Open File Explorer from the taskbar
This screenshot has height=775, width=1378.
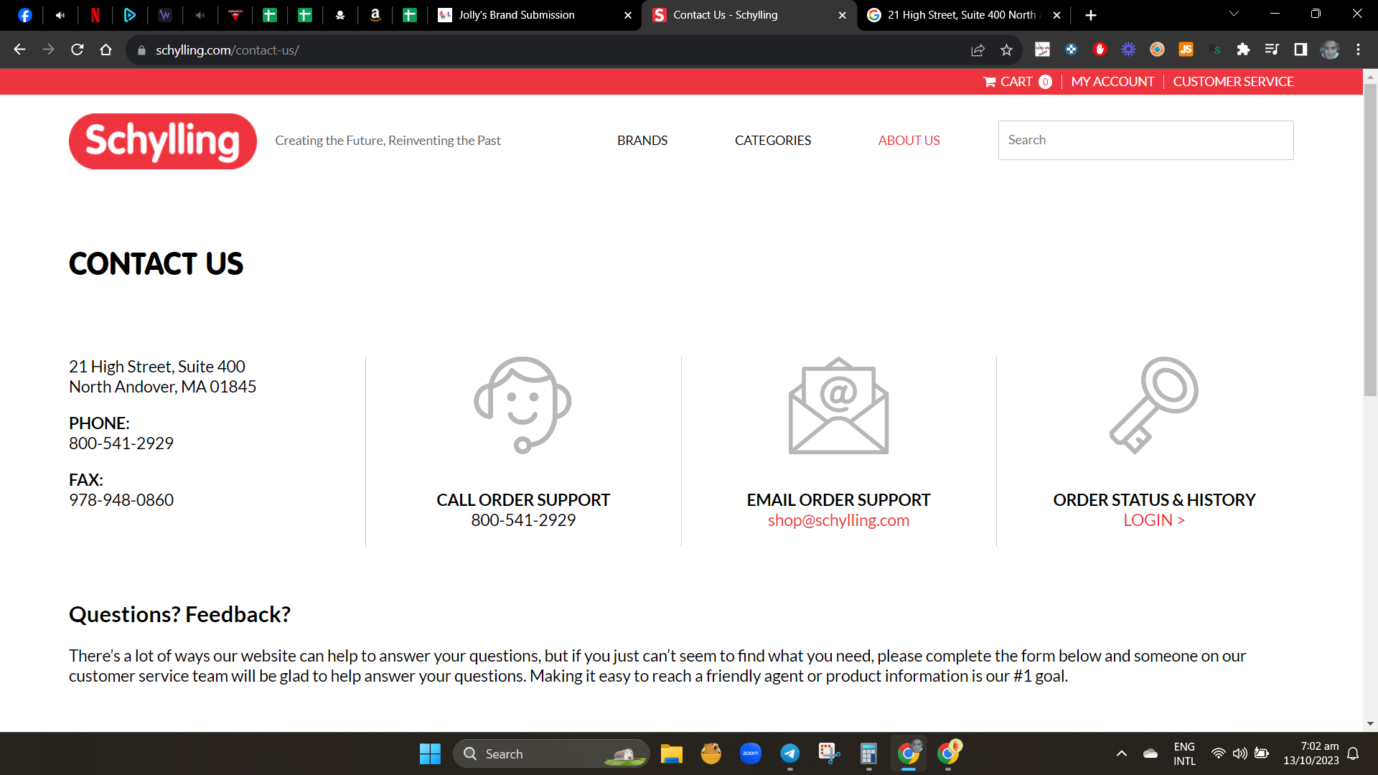click(x=672, y=753)
